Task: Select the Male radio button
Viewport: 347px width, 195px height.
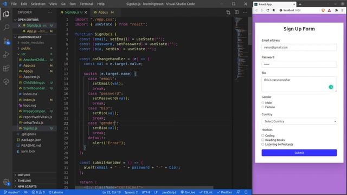Action: (x=263, y=103)
